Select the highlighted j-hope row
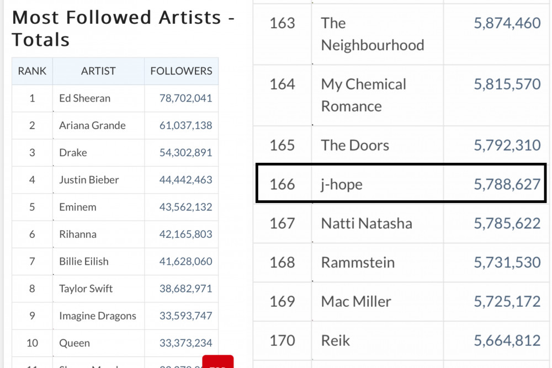The height and width of the screenshot is (368, 552). pos(401,183)
